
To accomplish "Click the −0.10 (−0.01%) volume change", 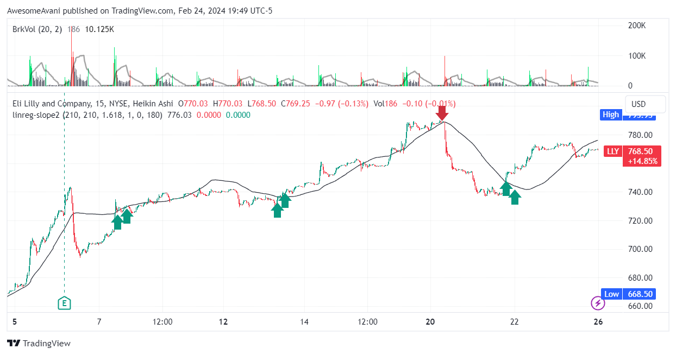I will (x=428, y=103).
